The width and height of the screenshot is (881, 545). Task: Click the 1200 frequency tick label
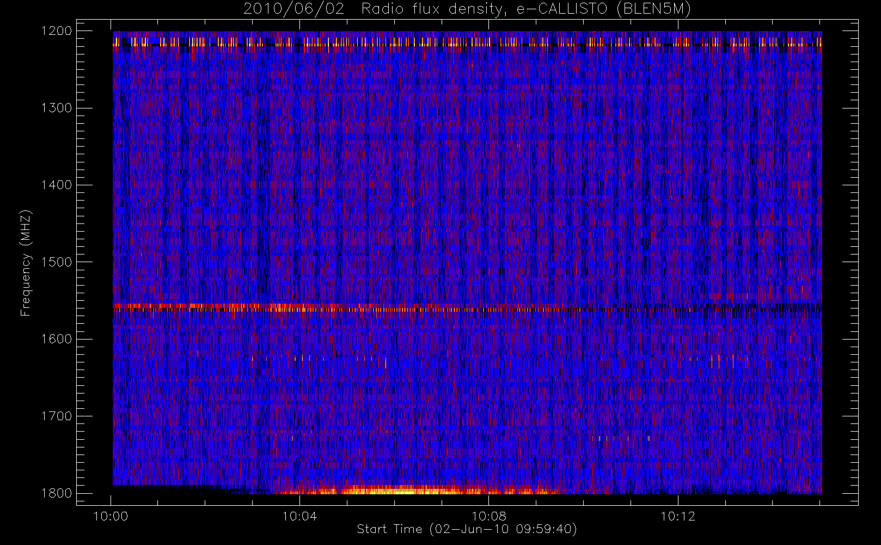pos(57,31)
